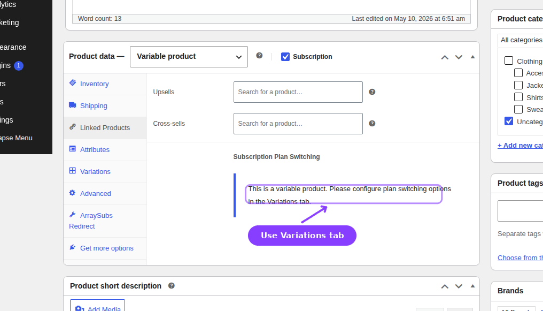Check the Sweaters category checkbox
Image resolution: width=543 pixels, height=311 pixels.
(x=518, y=109)
